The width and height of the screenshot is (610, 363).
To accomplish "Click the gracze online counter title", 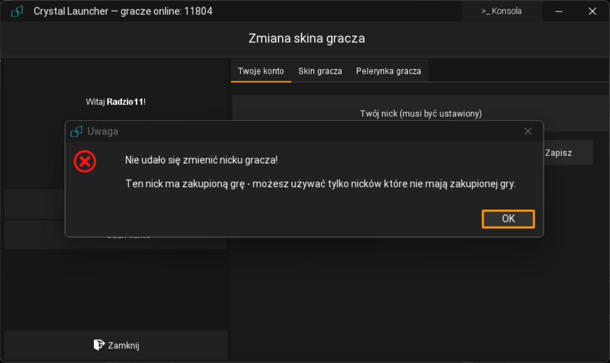I will point(123,11).
